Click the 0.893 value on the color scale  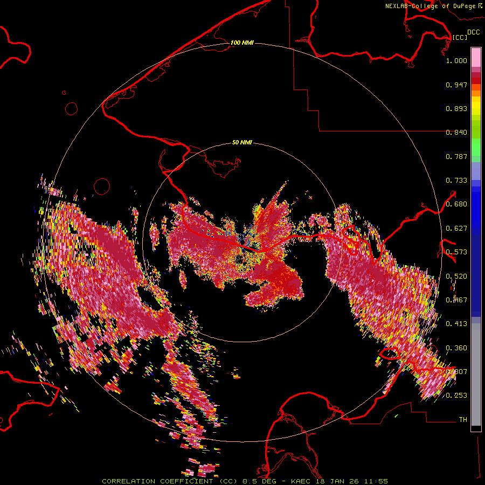[456, 108]
